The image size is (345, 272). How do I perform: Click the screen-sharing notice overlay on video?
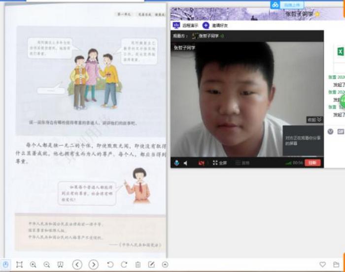click(x=303, y=140)
